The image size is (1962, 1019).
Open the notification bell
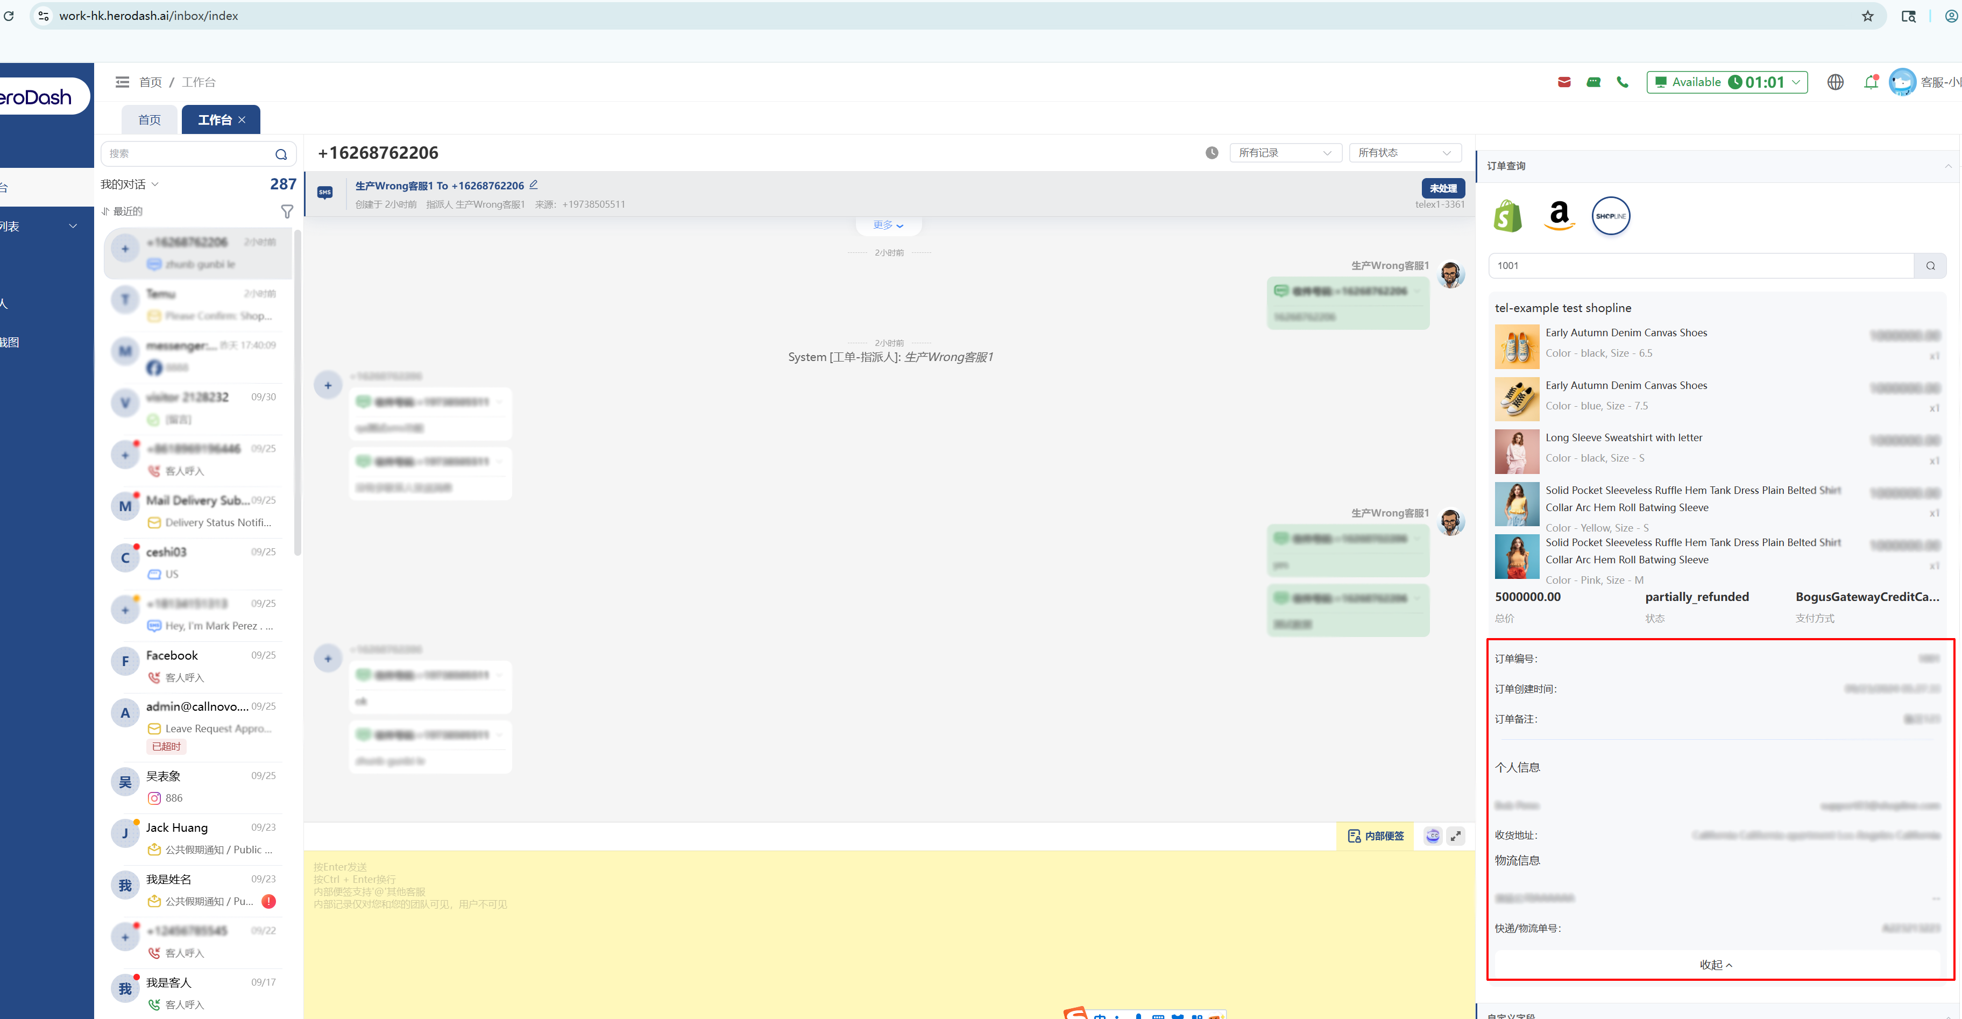coord(1870,82)
